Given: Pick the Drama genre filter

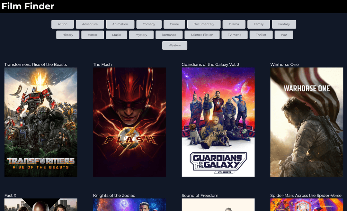Looking at the screenshot, I should (x=234, y=24).
